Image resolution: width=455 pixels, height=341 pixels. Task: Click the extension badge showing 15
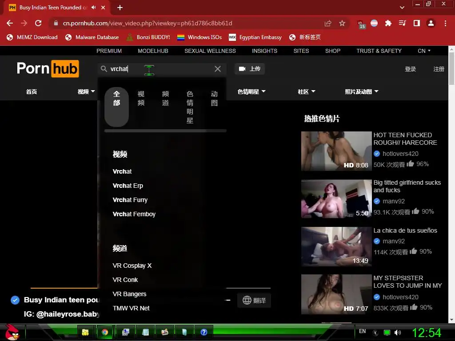click(x=361, y=24)
